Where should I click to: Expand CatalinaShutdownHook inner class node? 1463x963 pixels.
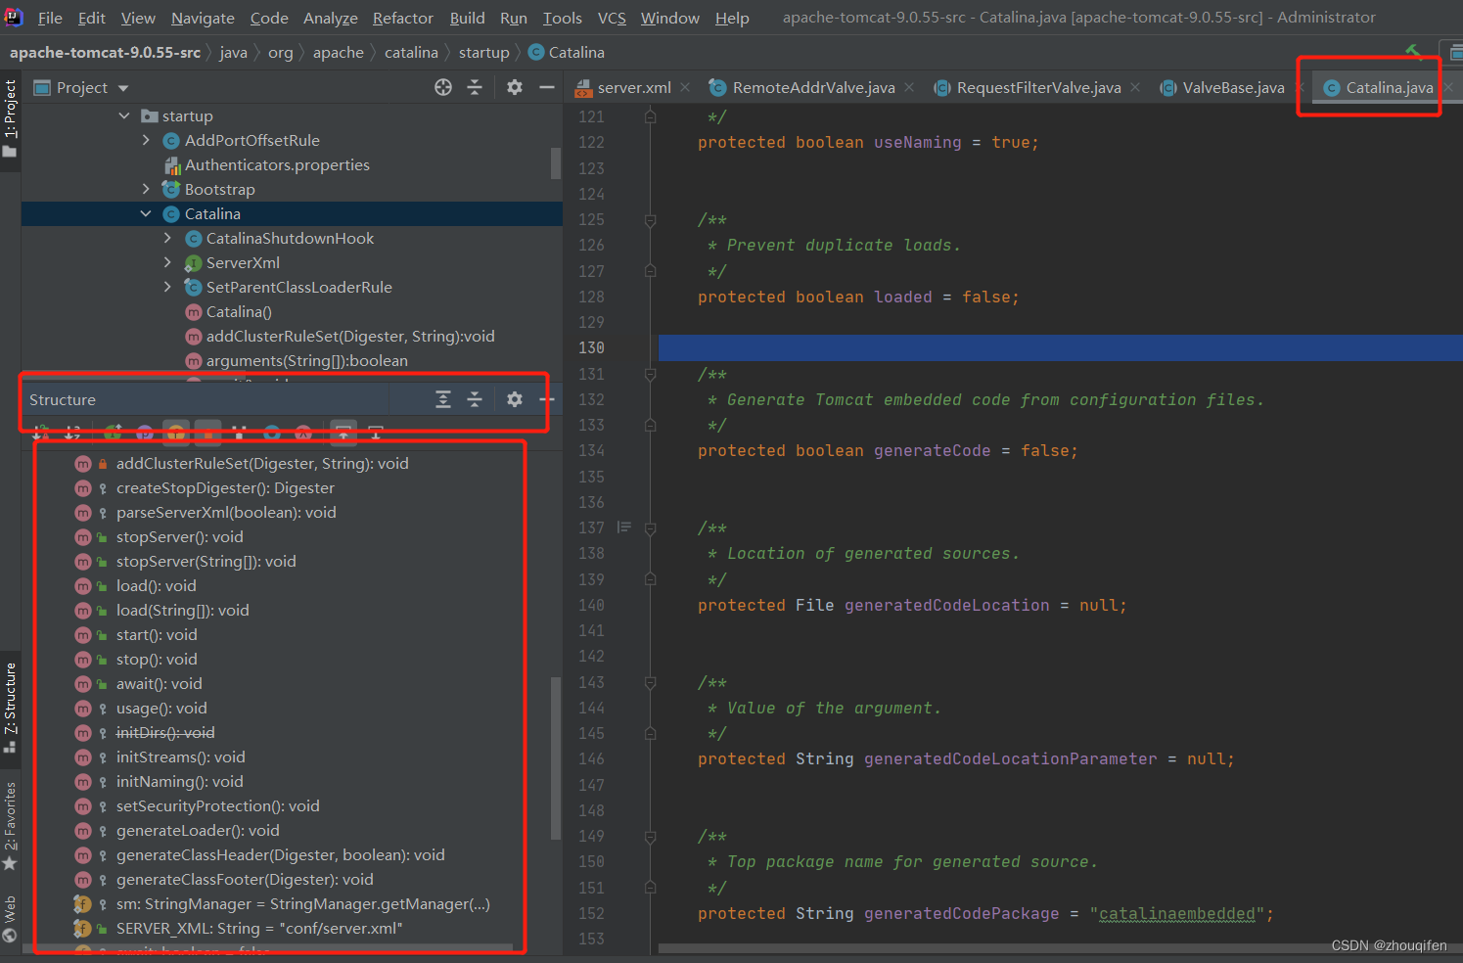(x=167, y=238)
